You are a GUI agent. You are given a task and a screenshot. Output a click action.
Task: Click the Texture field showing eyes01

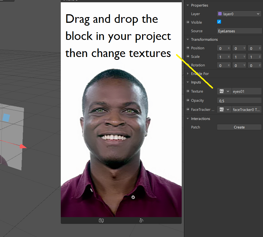[246, 91]
